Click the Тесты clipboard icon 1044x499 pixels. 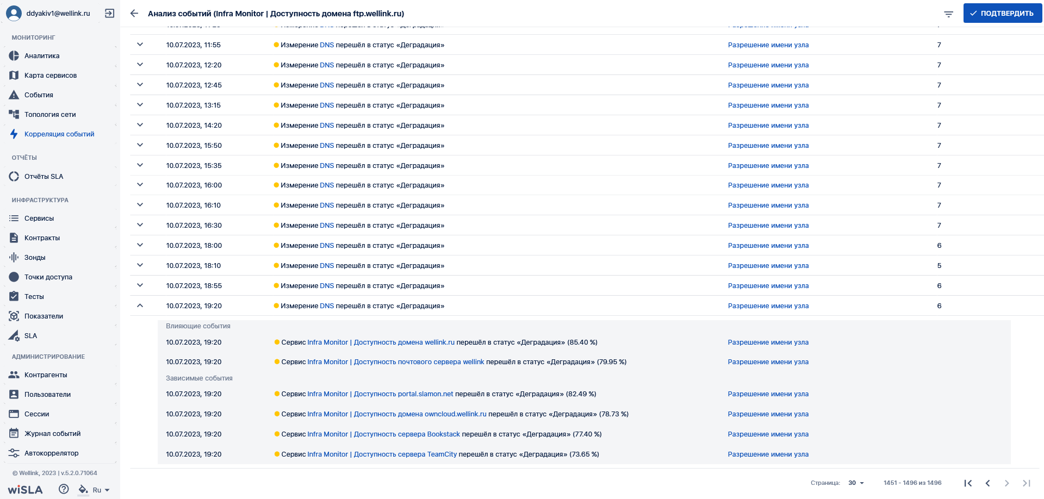point(14,297)
